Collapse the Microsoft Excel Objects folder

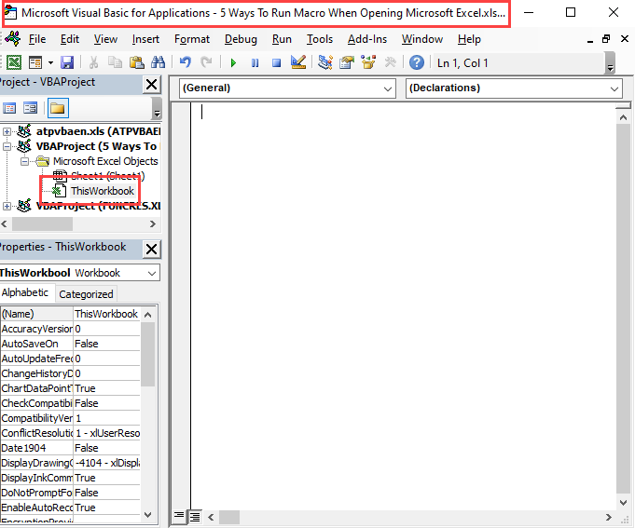[24, 161]
